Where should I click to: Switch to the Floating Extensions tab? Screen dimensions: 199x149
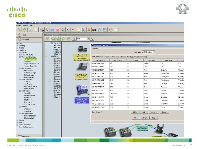111,57
